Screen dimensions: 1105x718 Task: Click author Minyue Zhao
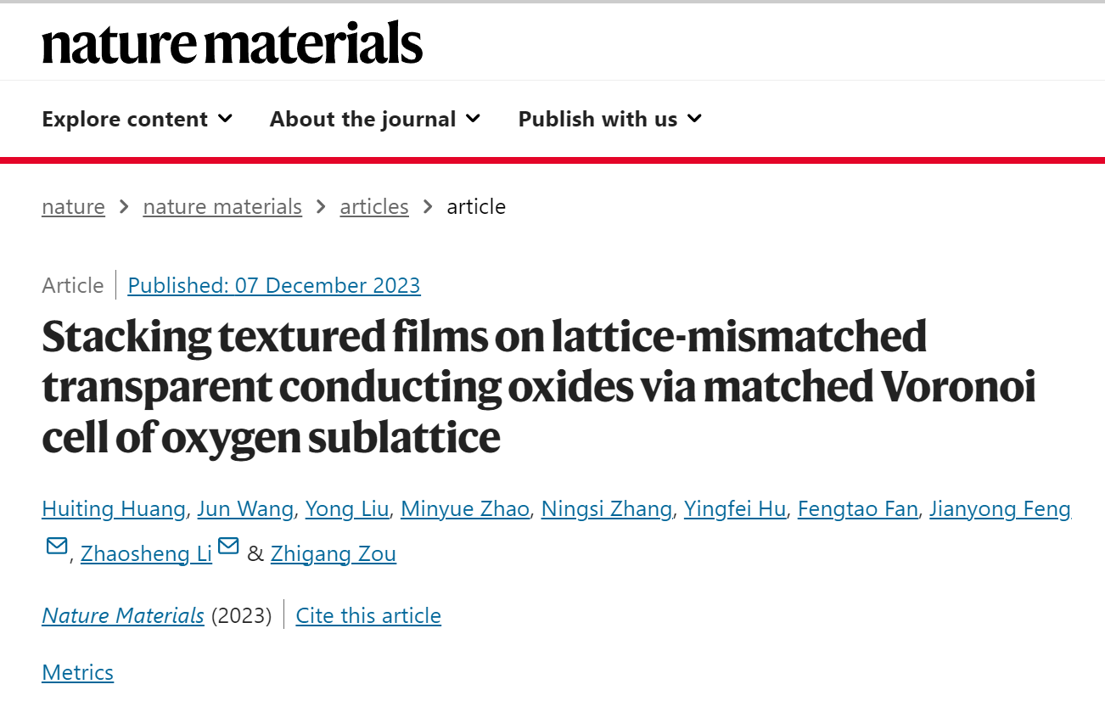tap(465, 509)
